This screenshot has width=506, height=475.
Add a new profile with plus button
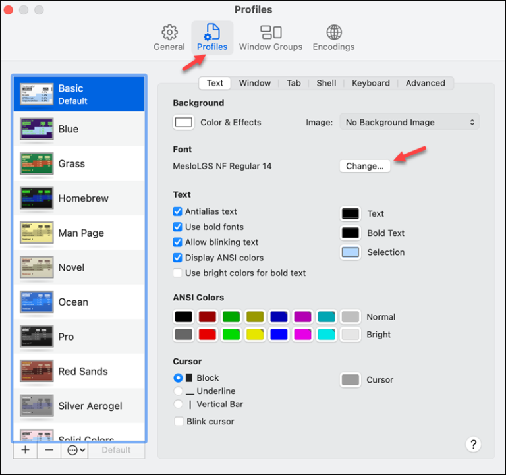point(25,450)
